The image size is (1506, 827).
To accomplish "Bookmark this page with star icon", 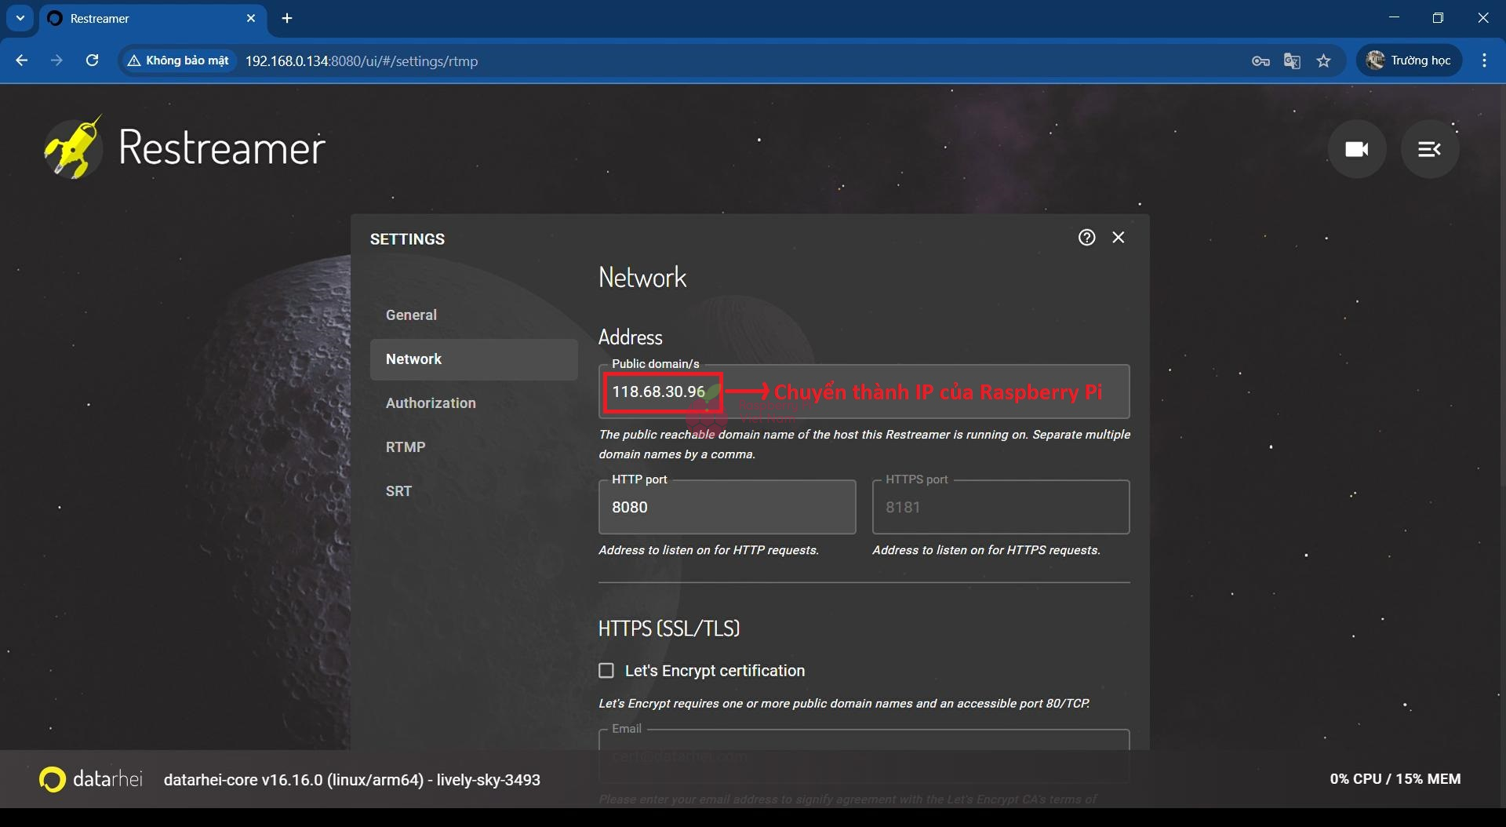I will pyautogui.click(x=1324, y=61).
